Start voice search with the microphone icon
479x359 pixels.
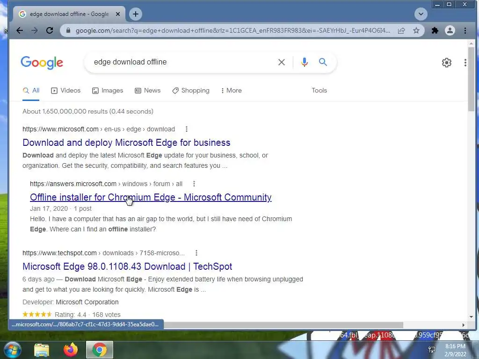(304, 62)
